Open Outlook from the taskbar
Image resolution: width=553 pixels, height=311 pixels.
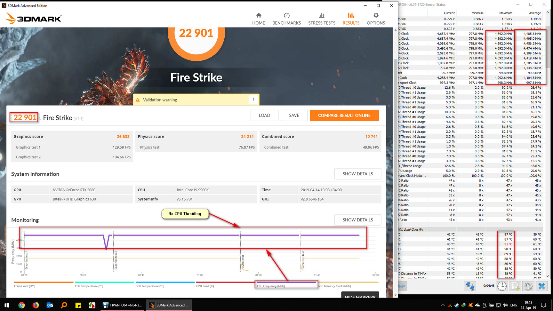[x=50, y=305]
